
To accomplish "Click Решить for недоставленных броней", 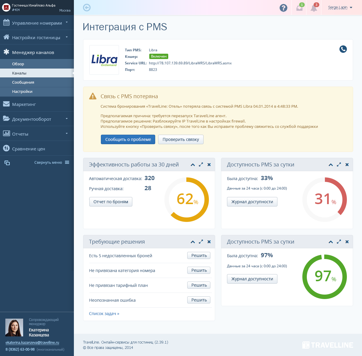I will (199, 255).
